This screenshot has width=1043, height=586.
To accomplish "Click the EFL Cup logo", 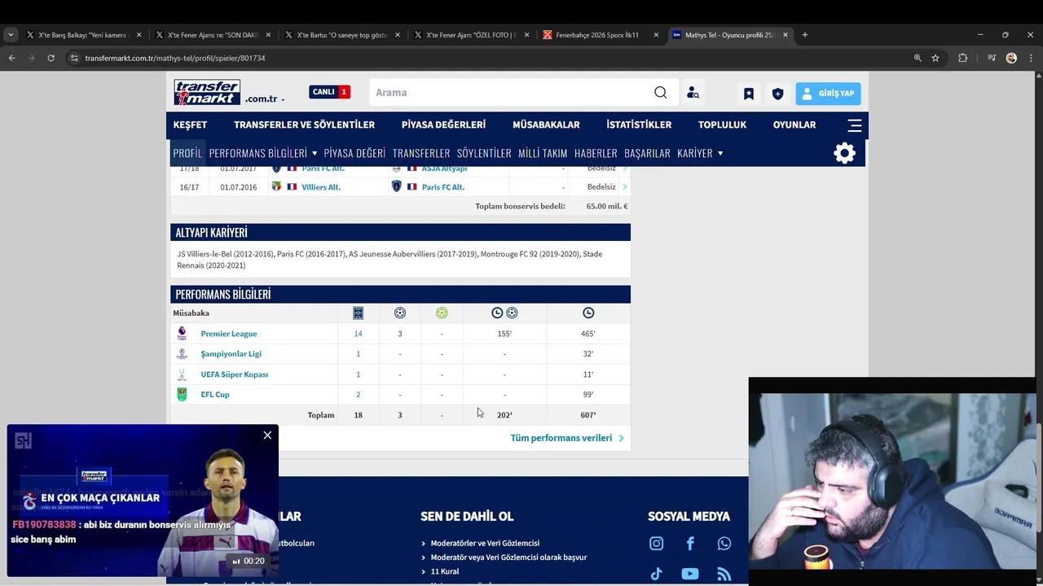I will [x=182, y=395].
